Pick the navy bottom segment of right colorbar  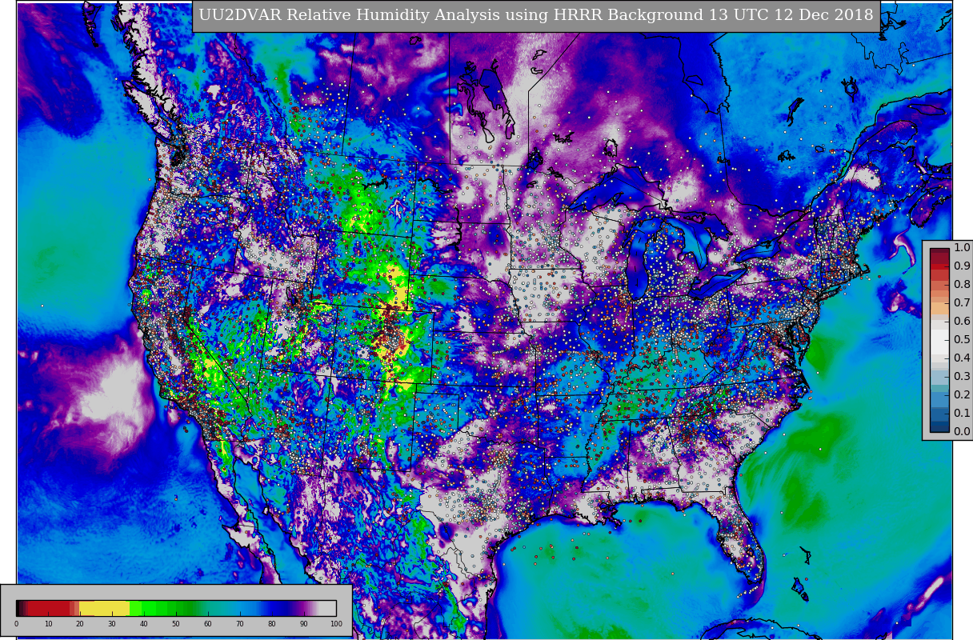point(939,427)
